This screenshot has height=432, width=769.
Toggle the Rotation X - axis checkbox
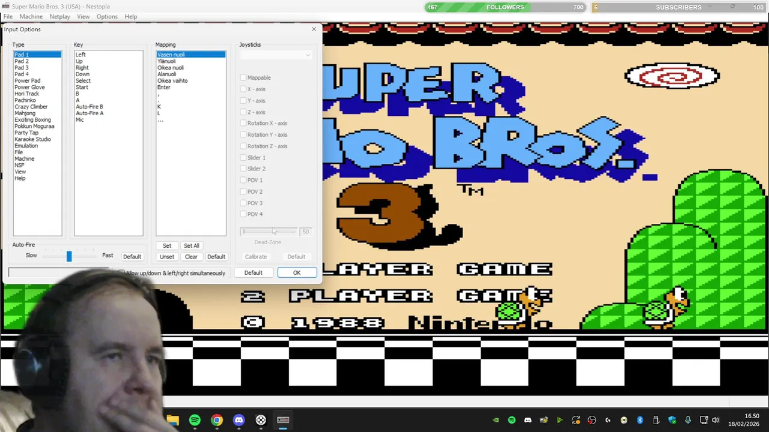pyautogui.click(x=243, y=123)
